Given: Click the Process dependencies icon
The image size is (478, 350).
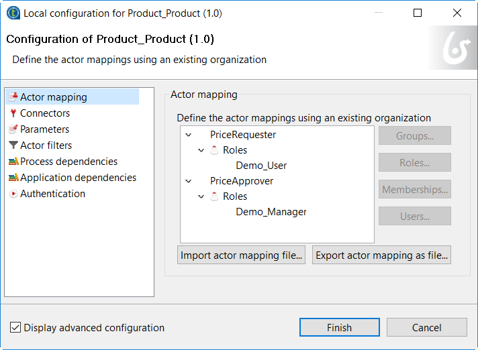Looking at the screenshot, I should click(x=13, y=162).
